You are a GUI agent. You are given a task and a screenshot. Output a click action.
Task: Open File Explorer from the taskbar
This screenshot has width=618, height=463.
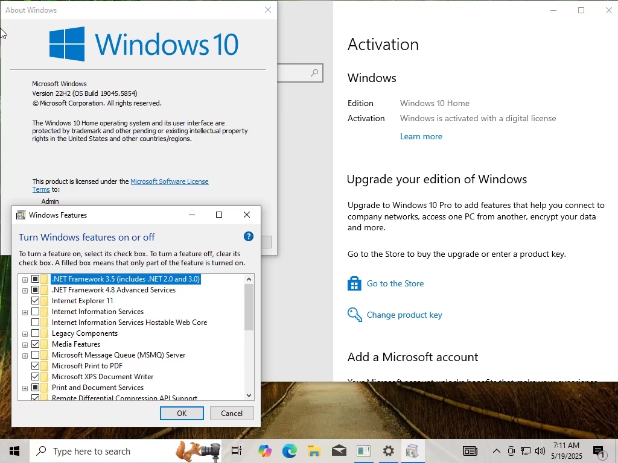314,451
